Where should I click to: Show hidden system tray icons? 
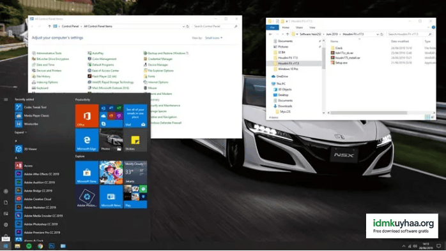[404, 246]
